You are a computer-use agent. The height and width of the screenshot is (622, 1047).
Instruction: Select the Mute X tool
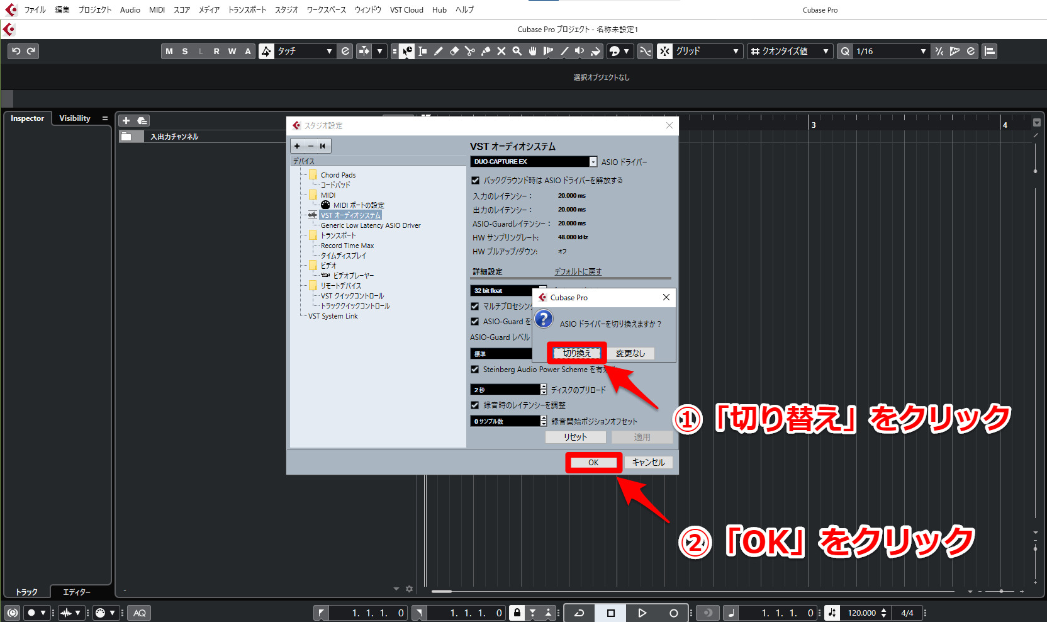click(501, 51)
